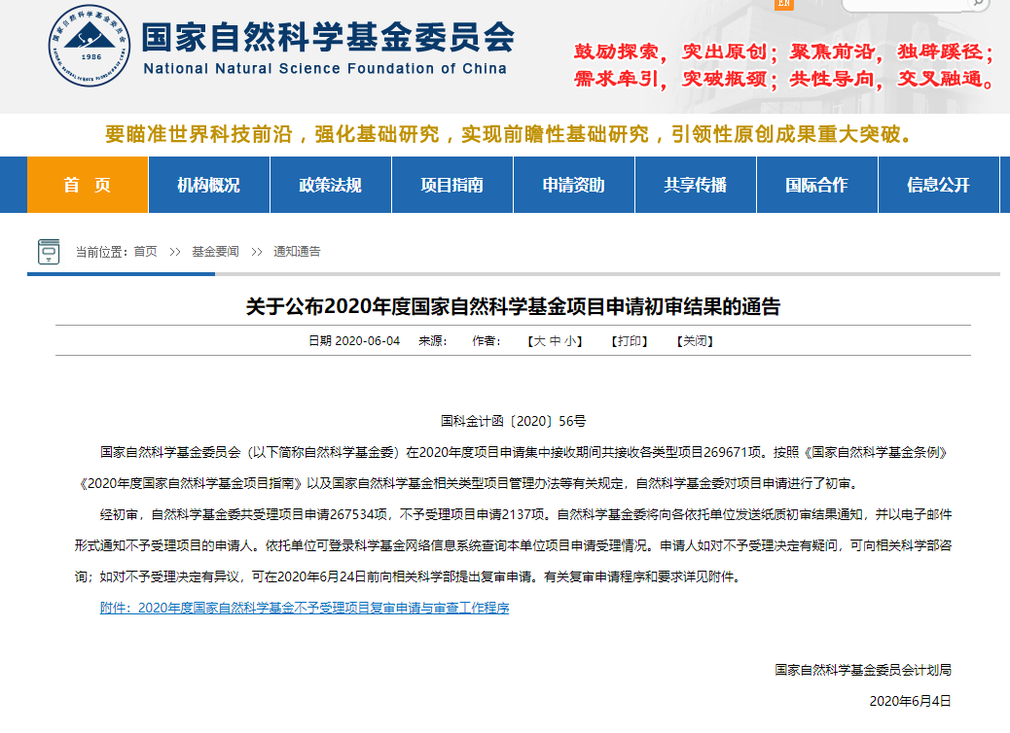Go to 基金要闻 in the breadcrumb

[215, 252]
